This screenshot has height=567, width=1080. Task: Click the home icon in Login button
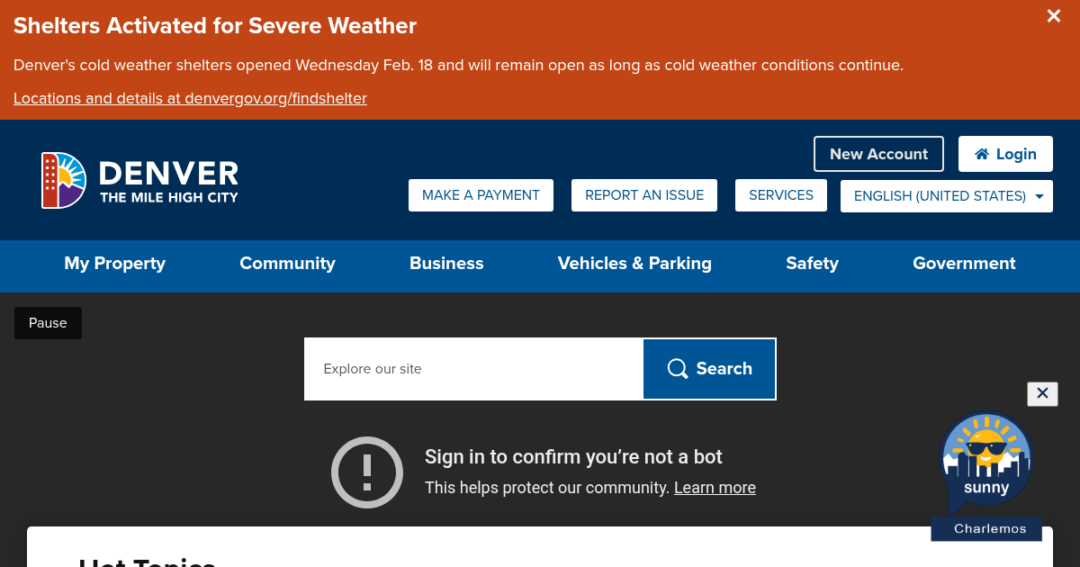(982, 154)
